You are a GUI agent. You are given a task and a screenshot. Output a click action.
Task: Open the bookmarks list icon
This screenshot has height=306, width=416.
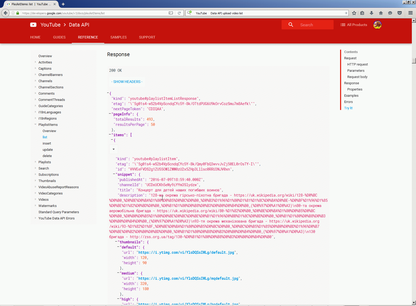point(362,13)
